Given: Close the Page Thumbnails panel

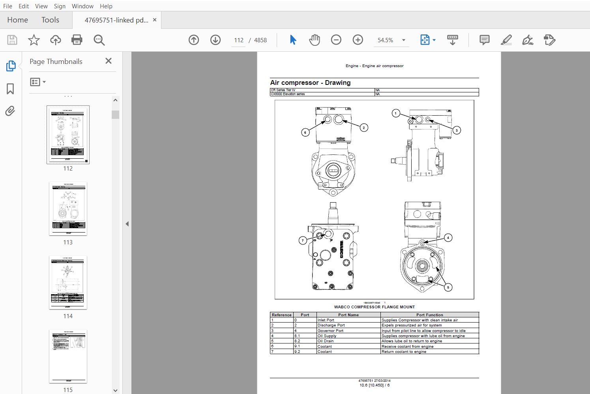Looking at the screenshot, I should [109, 61].
